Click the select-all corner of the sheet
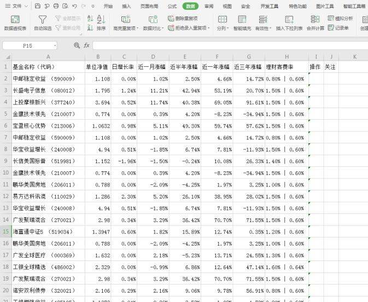Image resolution: width=368 pixels, height=302 pixels. point(8,57)
